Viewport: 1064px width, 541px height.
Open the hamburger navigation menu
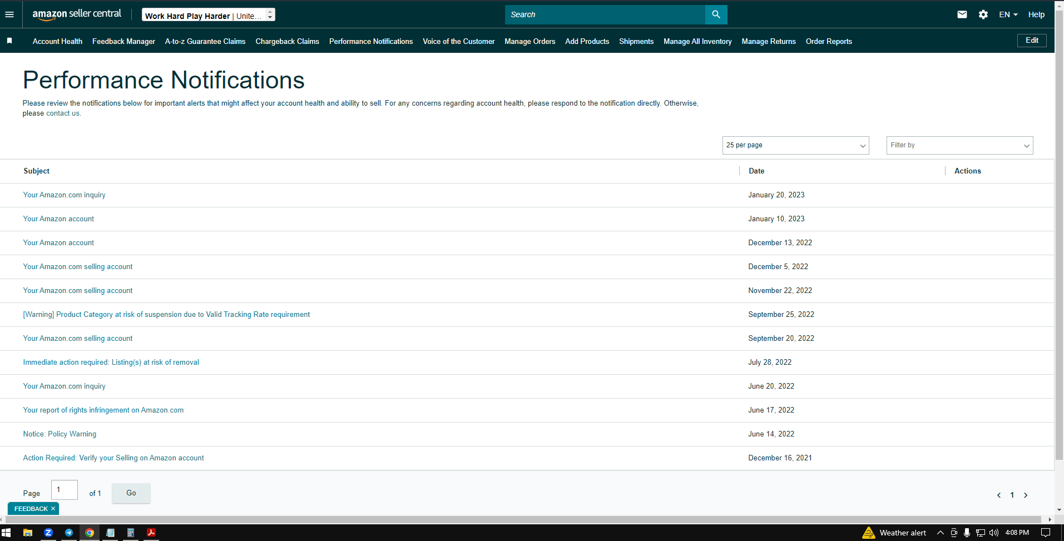[9, 14]
